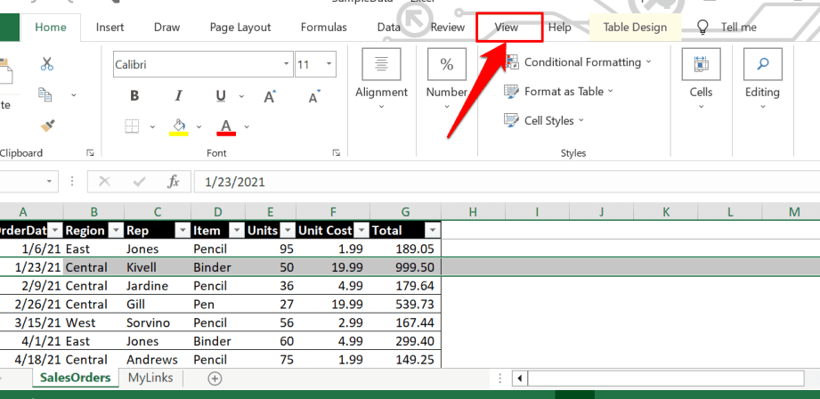Open the Cells group button
The height and width of the screenshot is (399, 820).
[701, 78]
